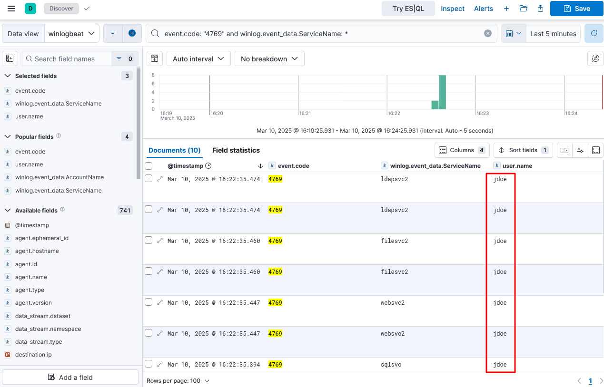Collapse the Selected fields section
Image resolution: width=604 pixels, height=387 pixels.
tap(8, 76)
